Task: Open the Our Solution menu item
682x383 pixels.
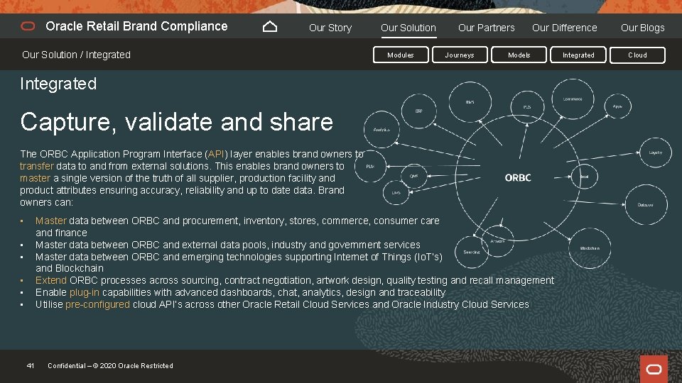Action: [408, 28]
